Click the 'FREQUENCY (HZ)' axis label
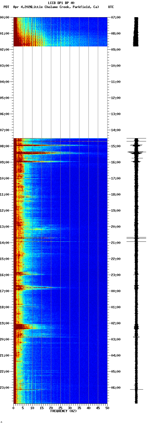 64,411
